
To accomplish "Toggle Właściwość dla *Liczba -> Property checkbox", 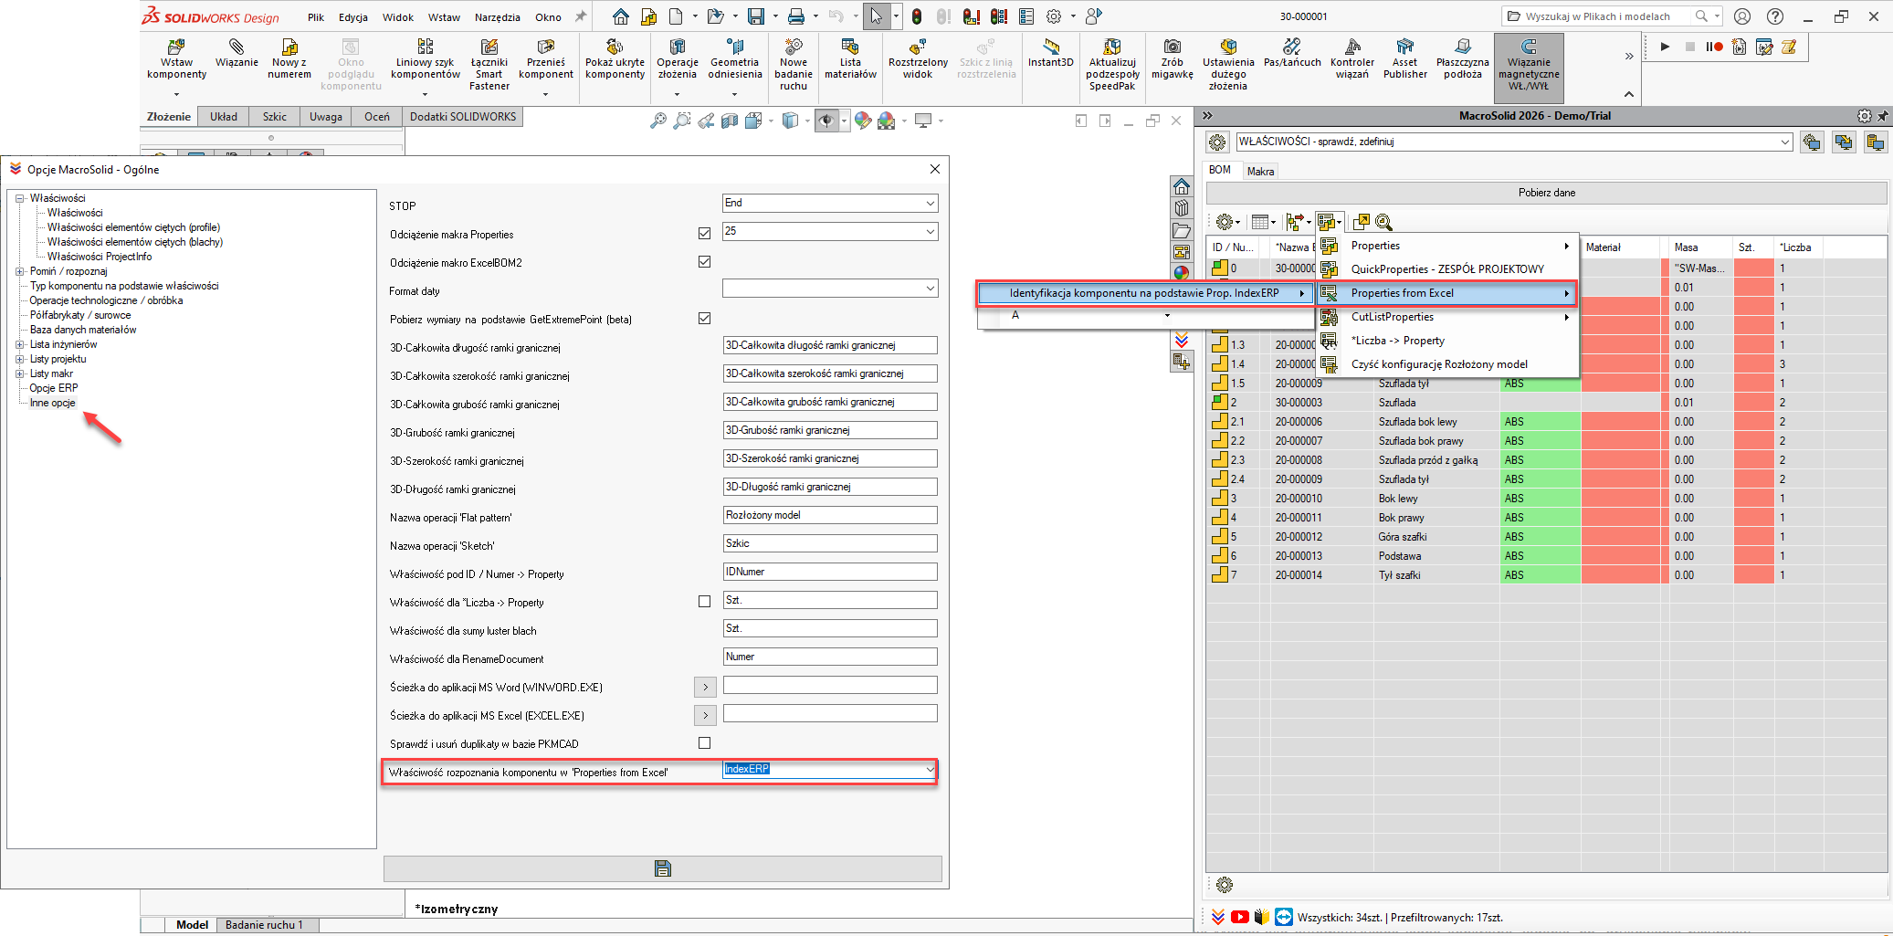I will tap(704, 601).
